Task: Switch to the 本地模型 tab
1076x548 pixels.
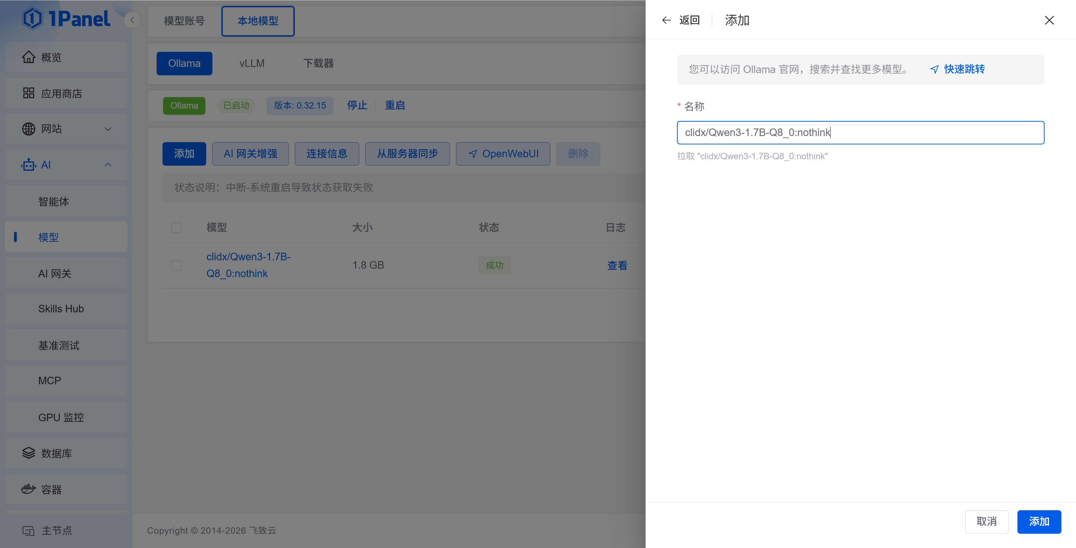Action: click(x=258, y=21)
